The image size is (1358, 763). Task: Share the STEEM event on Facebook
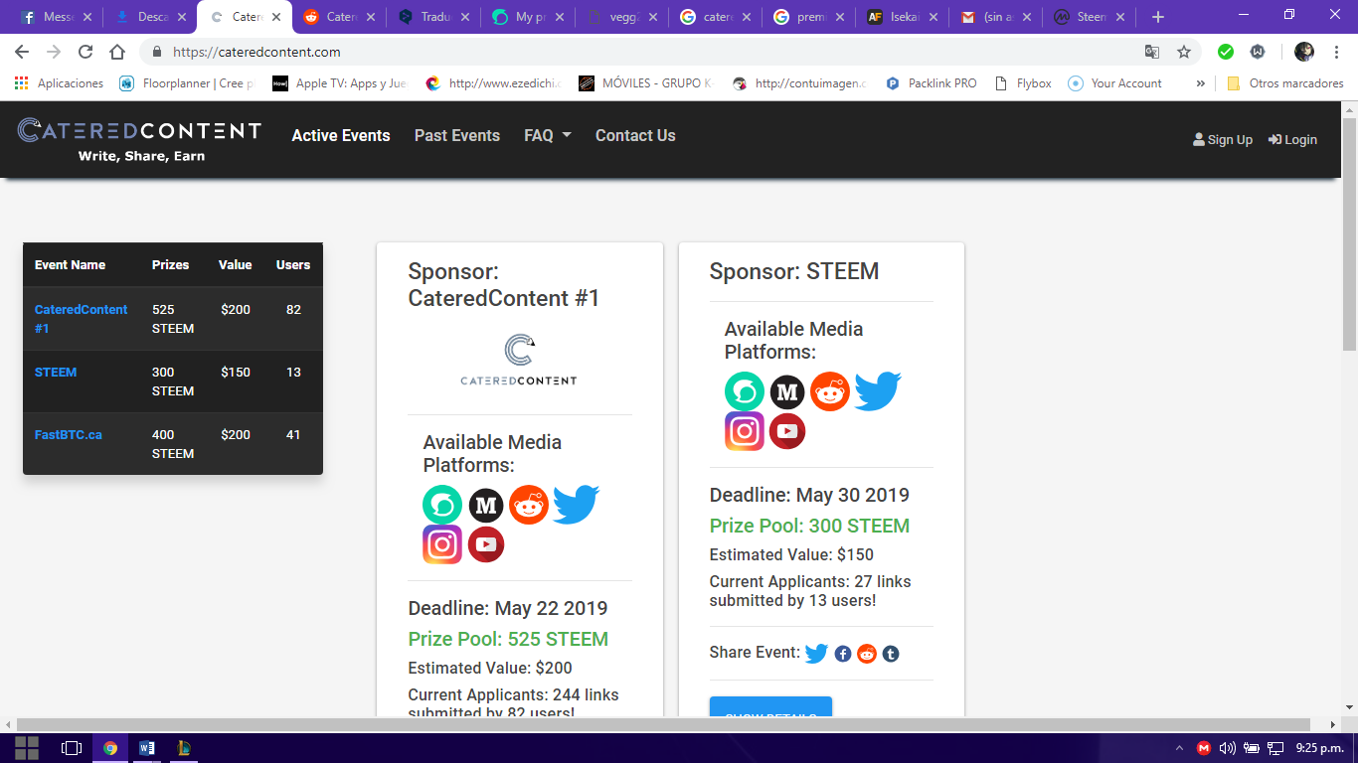tap(843, 654)
